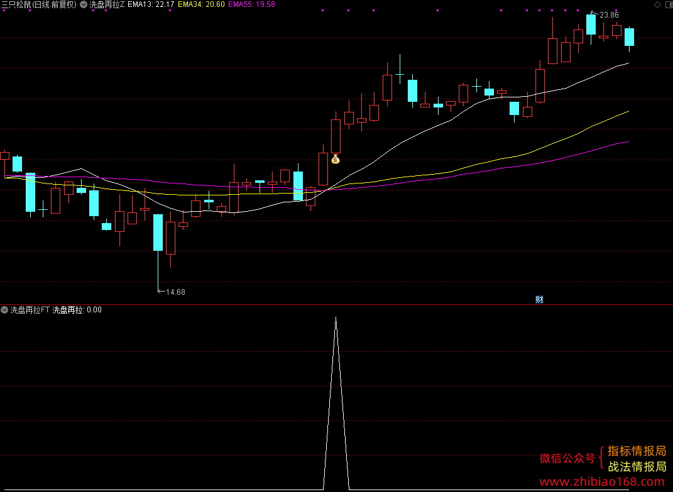
Task: Select the stock title 三只松鼠(日线.前复权)
Action: click(39, 5)
